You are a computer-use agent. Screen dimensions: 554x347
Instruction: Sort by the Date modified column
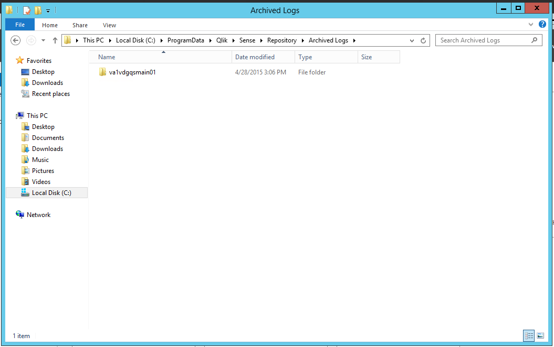(x=263, y=57)
